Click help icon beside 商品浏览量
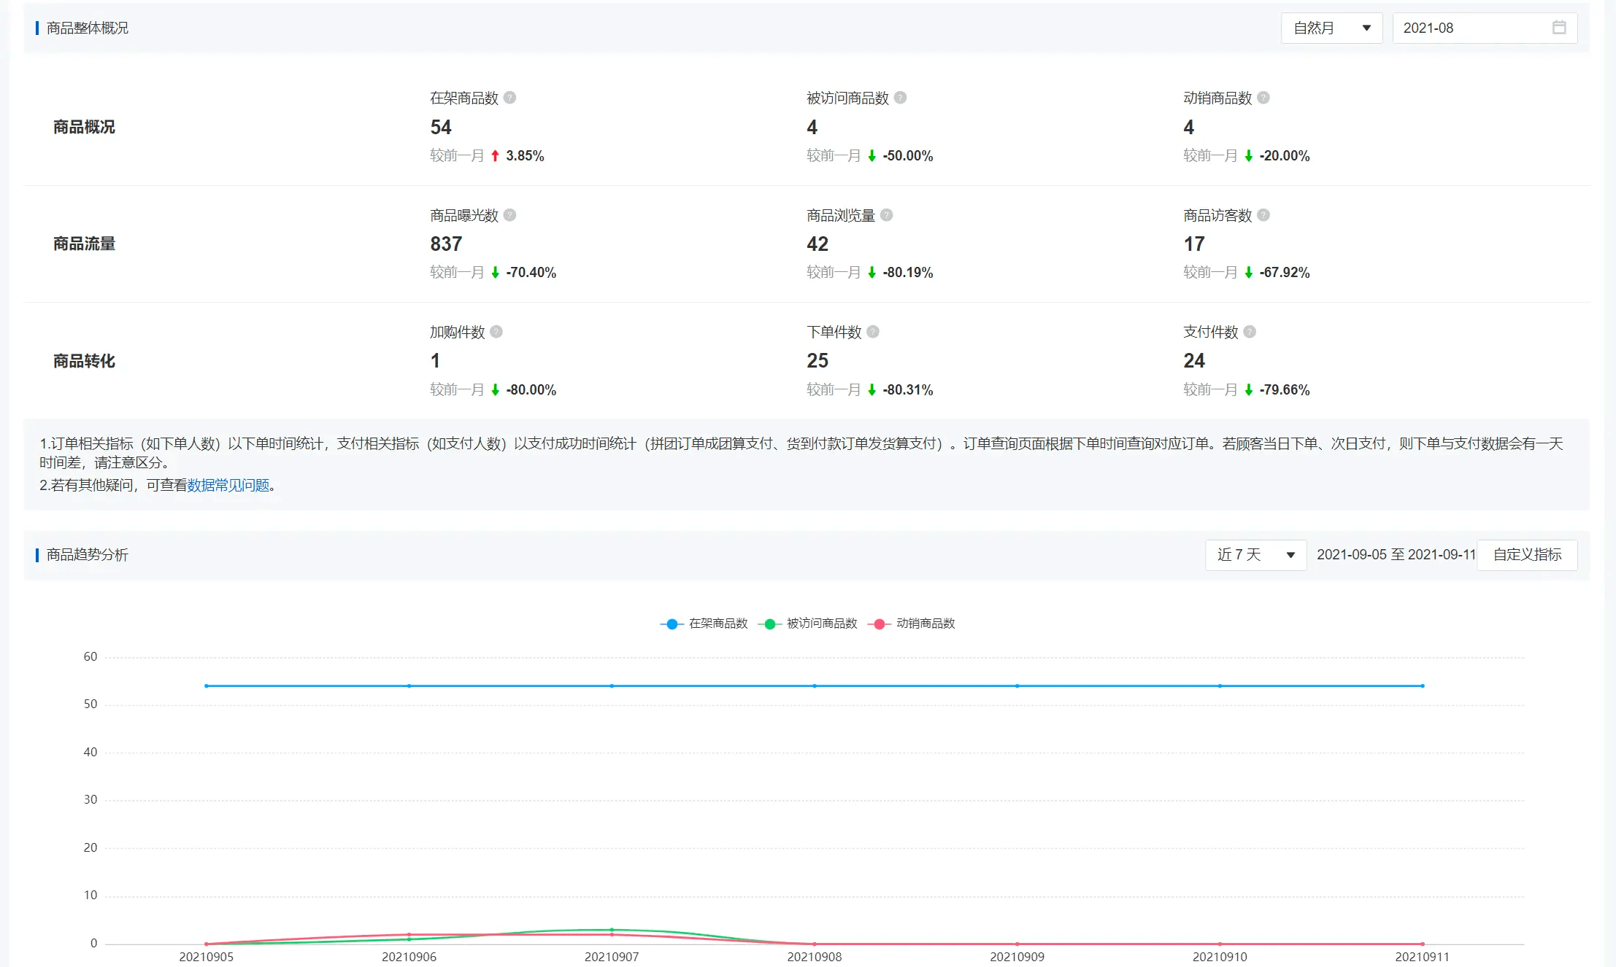 [886, 215]
